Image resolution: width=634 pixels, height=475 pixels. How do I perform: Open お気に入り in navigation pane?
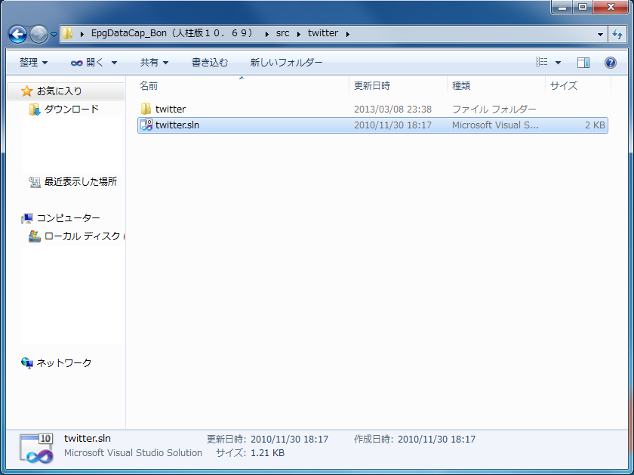pos(59,91)
